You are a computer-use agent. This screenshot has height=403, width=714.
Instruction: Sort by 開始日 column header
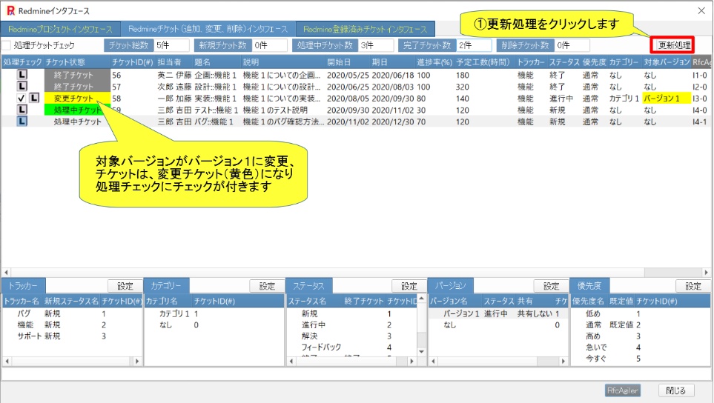coord(339,62)
